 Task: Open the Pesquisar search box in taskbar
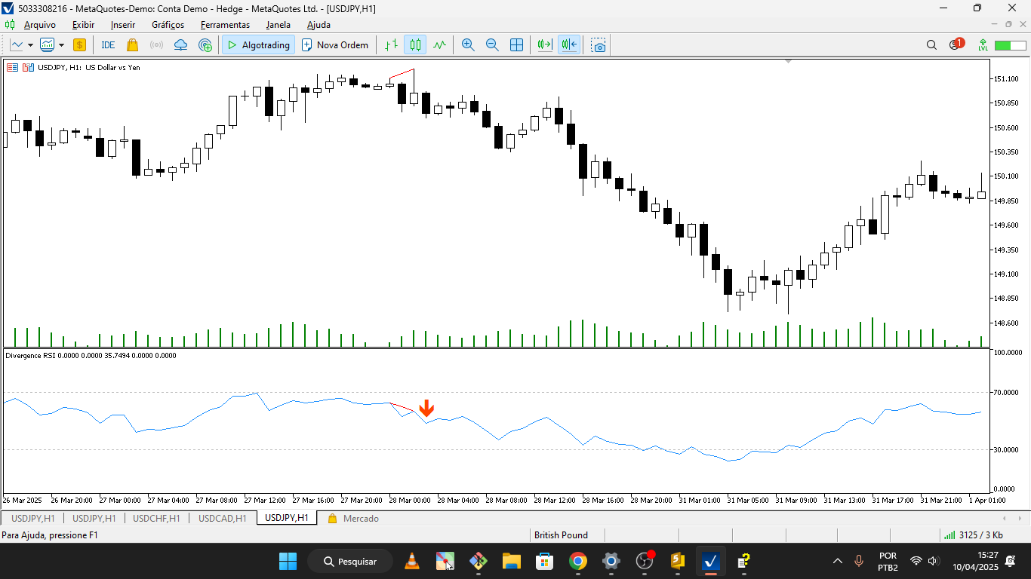coord(349,560)
